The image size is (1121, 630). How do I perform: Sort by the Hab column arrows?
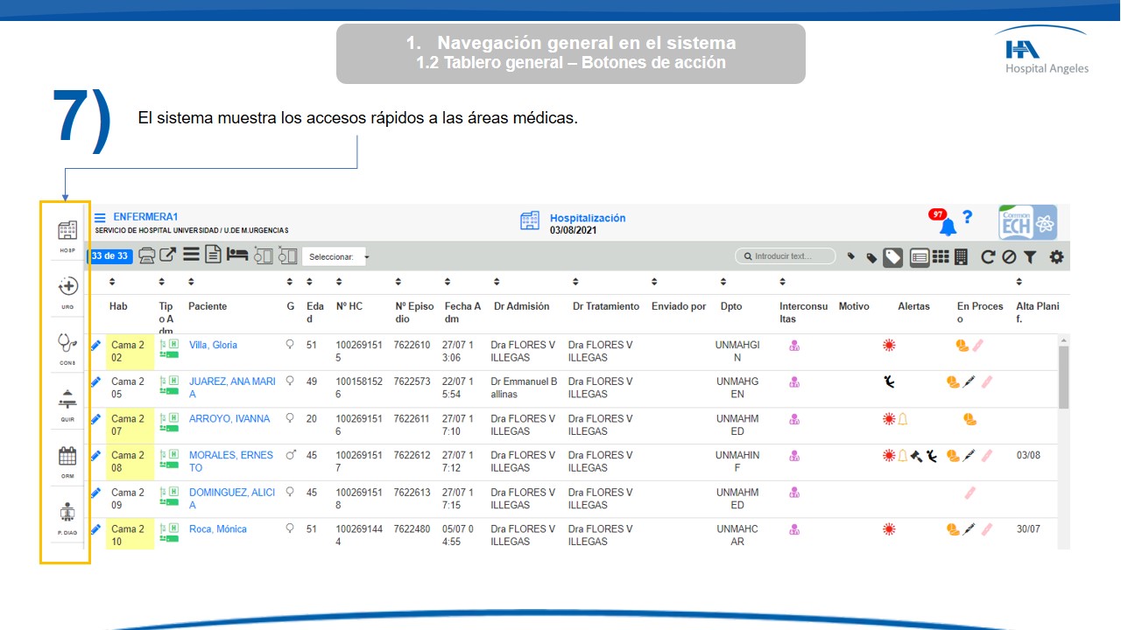click(112, 282)
